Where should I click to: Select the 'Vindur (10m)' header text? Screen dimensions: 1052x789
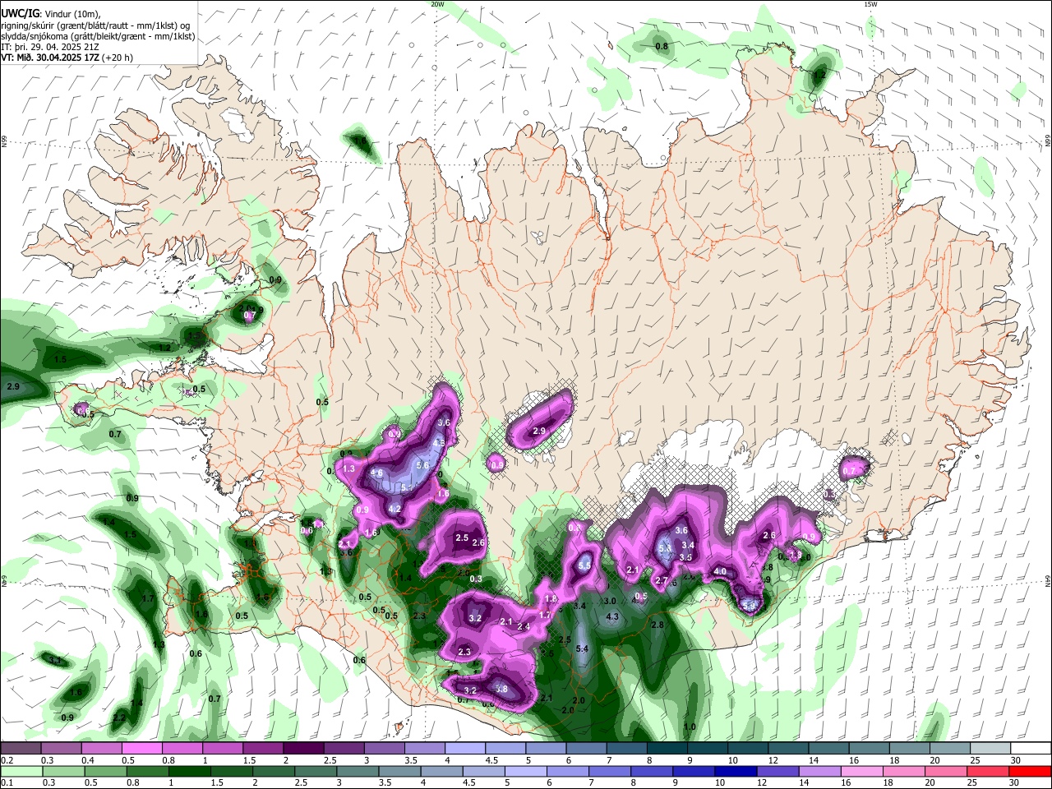[x=72, y=13]
